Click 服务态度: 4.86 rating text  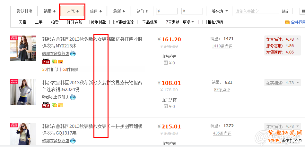[x=280, y=46]
